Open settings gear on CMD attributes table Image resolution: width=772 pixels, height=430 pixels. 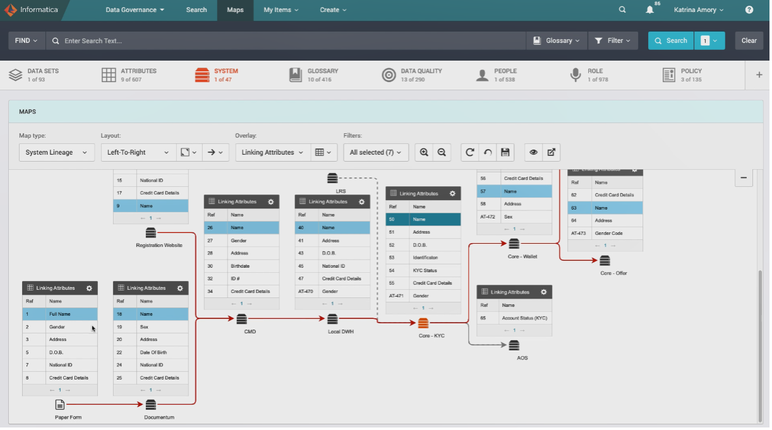pyautogui.click(x=270, y=201)
